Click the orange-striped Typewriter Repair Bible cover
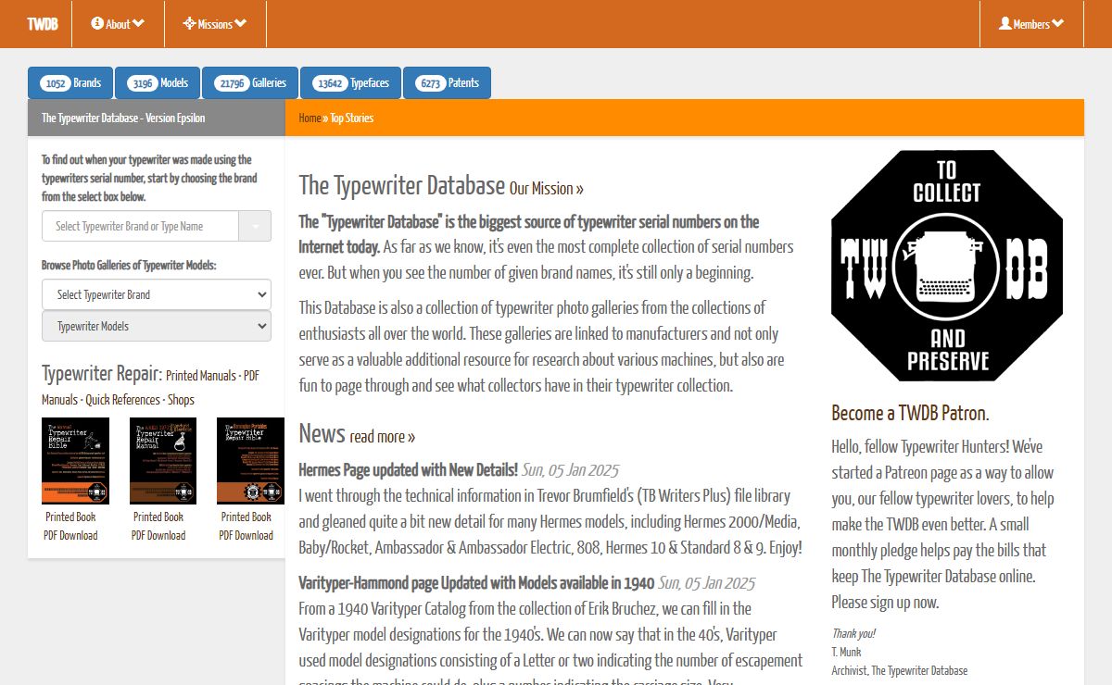Image resolution: width=1112 pixels, height=685 pixels. (x=250, y=461)
